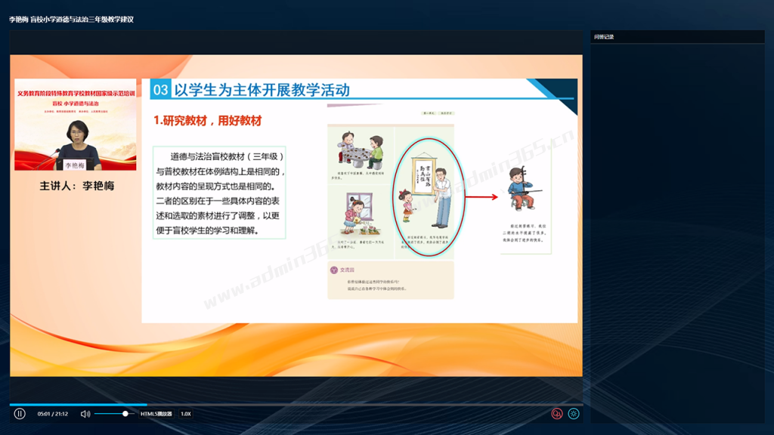Click the lecture title 盲校小学道德与法治三年级教学建议
This screenshot has width=774, height=435.
coord(82,20)
